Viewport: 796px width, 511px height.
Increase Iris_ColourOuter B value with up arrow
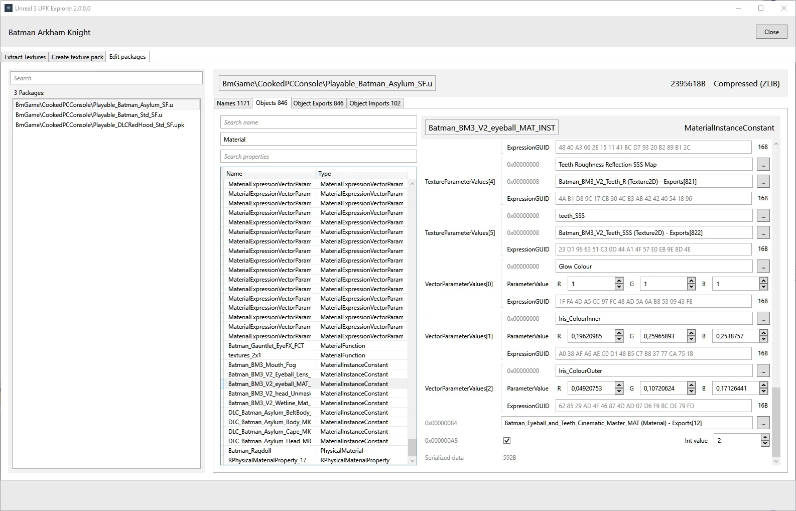[763, 385]
